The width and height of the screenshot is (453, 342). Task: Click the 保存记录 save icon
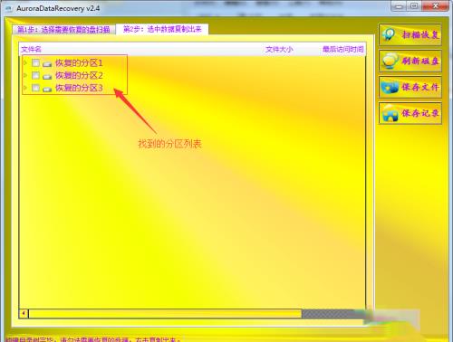click(x=390, y=113)
